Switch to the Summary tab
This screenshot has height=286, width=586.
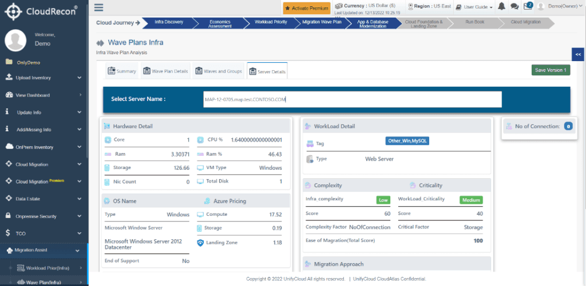click(122, 71)
